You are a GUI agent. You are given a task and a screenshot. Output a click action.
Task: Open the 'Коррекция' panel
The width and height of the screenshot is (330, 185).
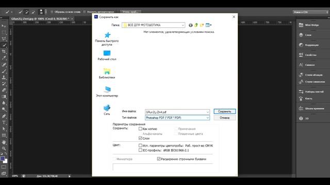309,45
